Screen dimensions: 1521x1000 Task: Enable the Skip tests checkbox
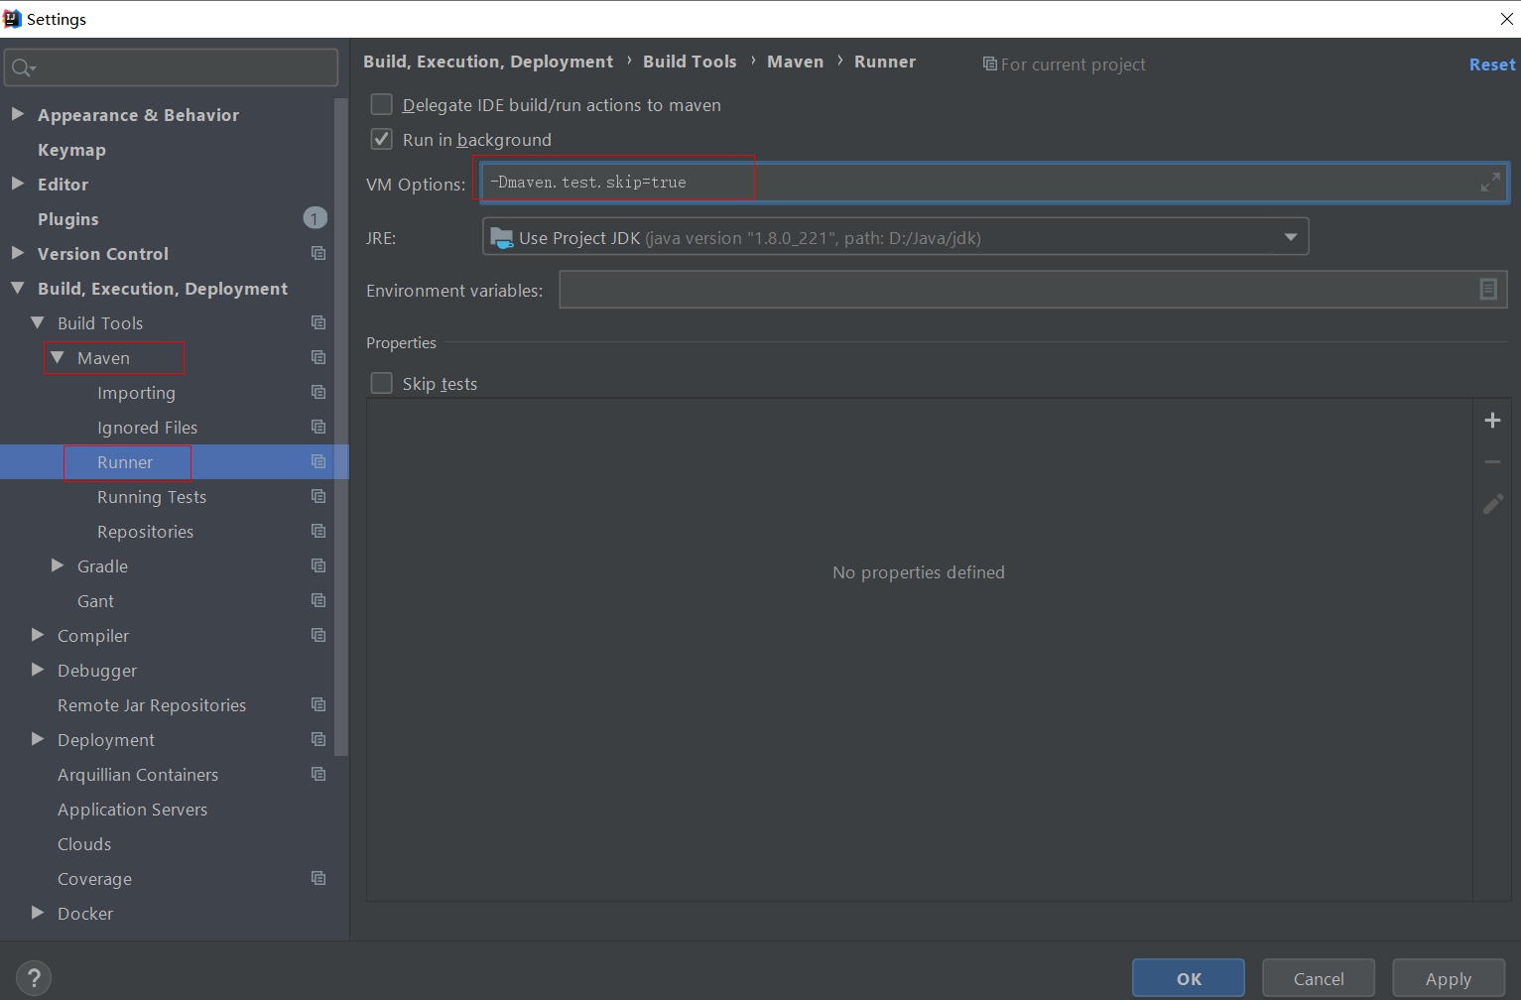click(x=382, y=383)
